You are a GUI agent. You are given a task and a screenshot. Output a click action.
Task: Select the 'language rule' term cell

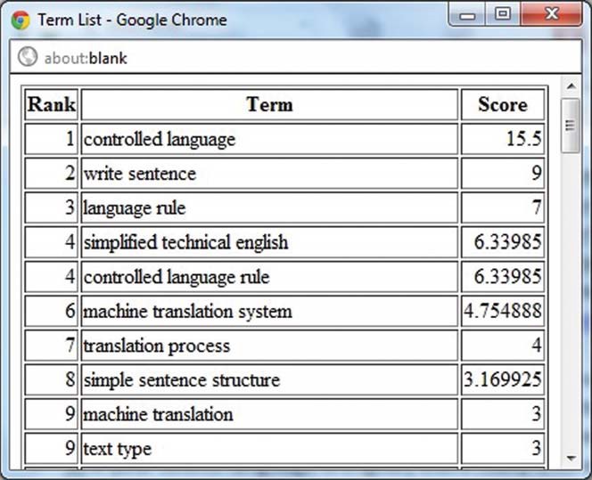pyautogui.click(x=269, y=207)
